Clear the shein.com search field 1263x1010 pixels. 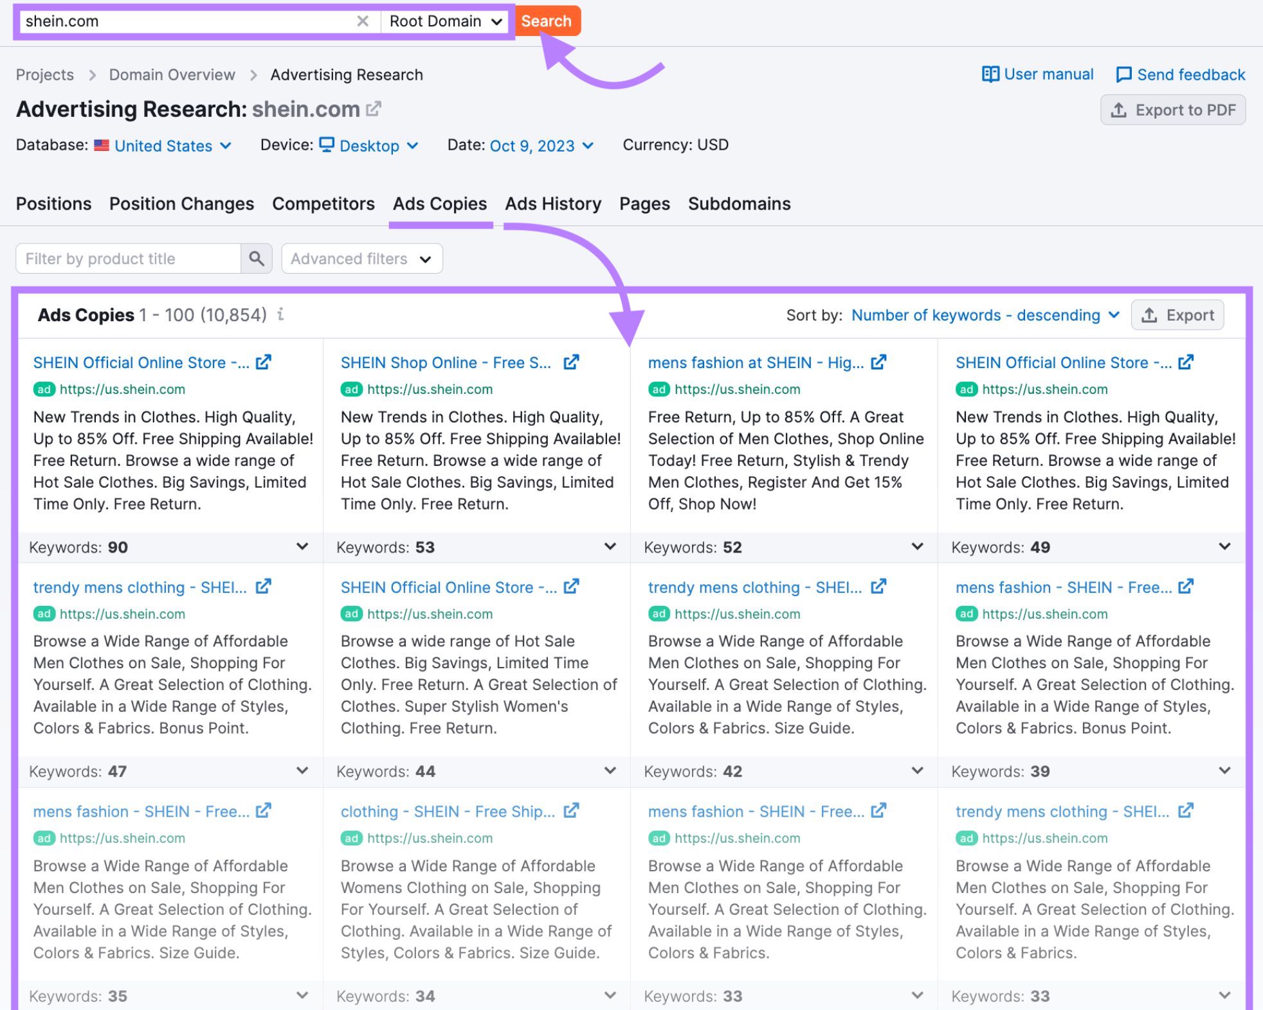click(363, 21)
